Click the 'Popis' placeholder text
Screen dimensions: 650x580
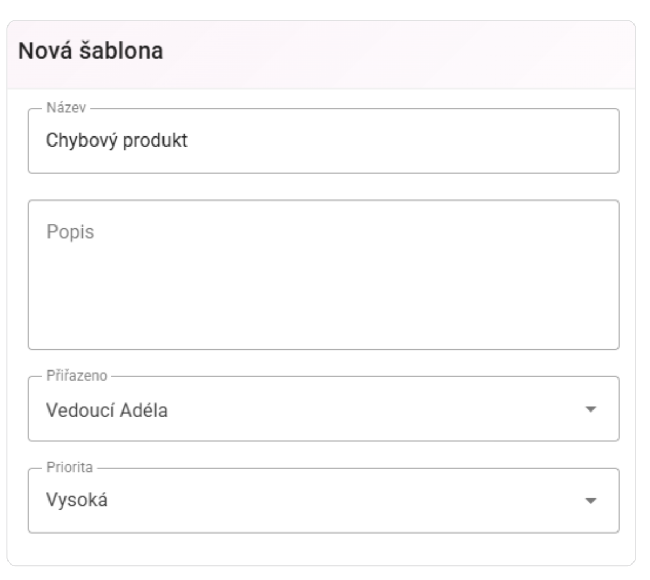point(70,232)
